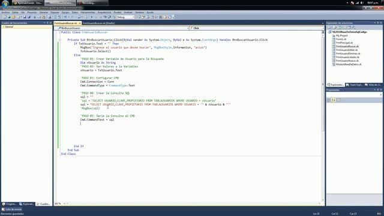This screenshot has width=384, height=216.
Task: Click the Undo arrow icon in toolbar
Action: (x=65, y=17)
